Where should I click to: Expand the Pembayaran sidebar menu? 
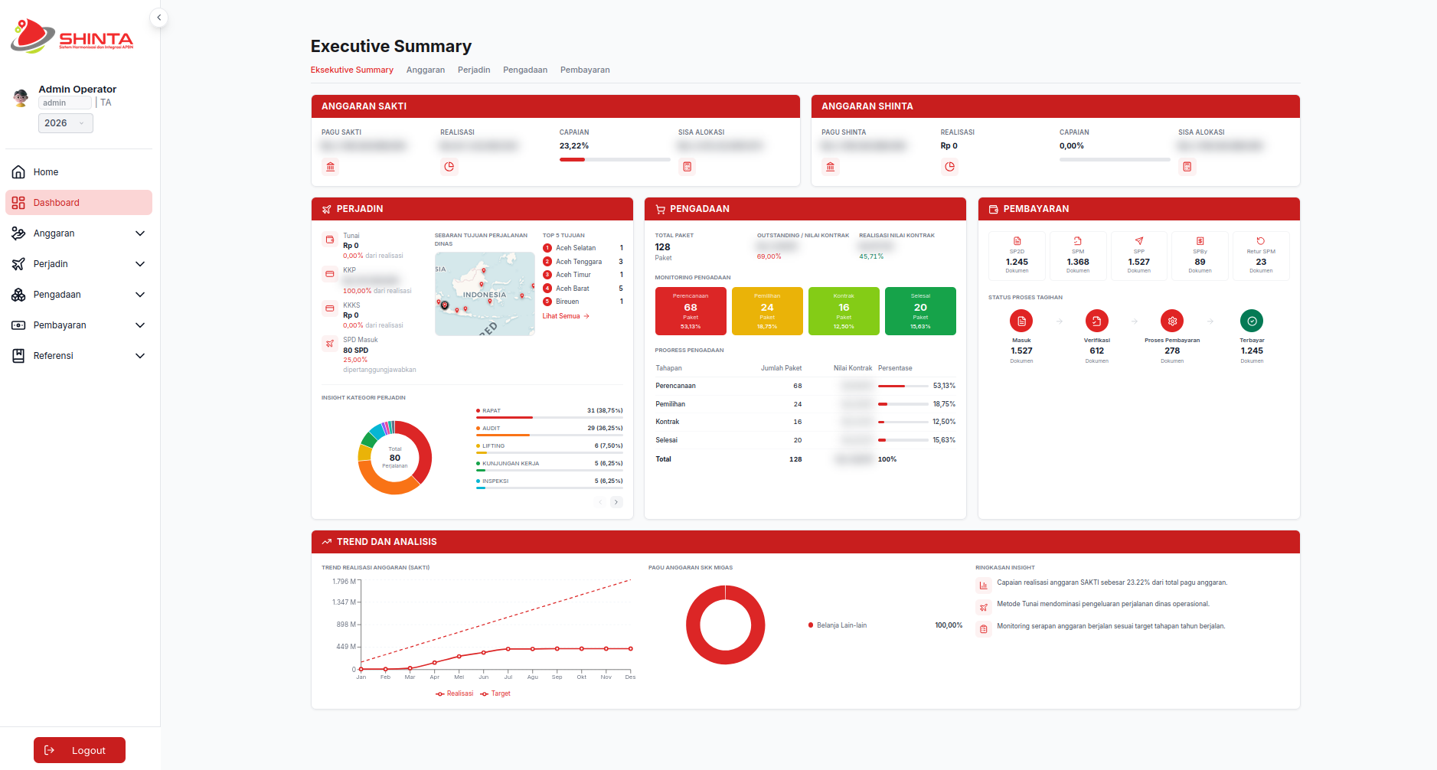pos(79,325)
